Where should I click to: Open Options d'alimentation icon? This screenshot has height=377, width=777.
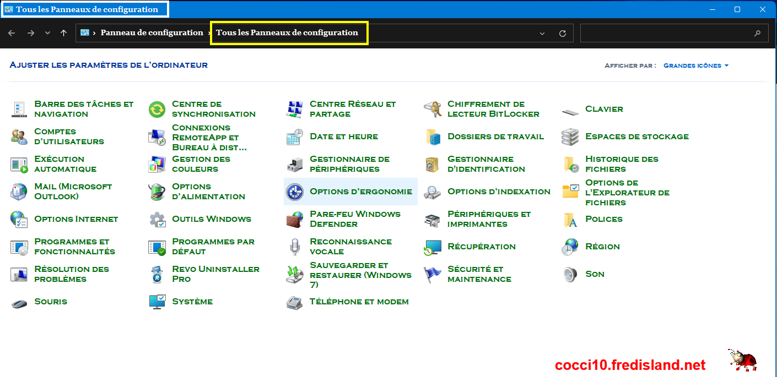(x=157, y=192)
